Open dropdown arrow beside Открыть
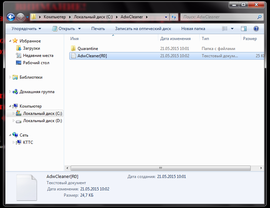 [x=79, y=29]
